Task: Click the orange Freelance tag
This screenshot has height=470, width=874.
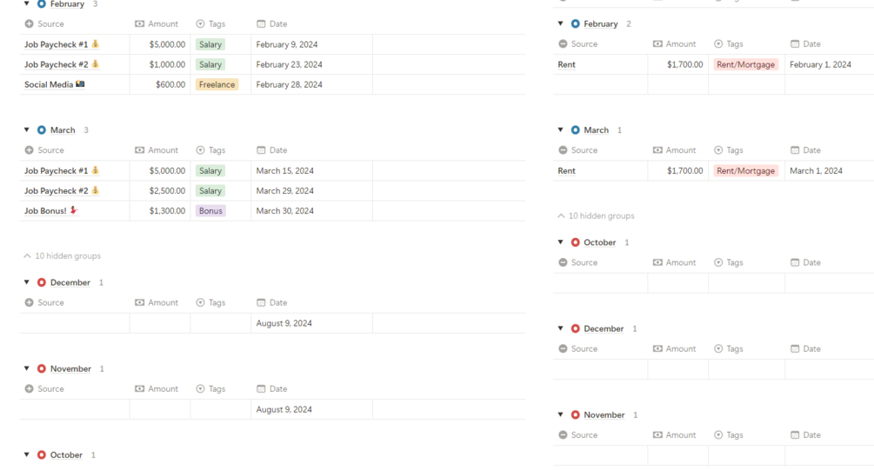Action: [x=217, y=84]
